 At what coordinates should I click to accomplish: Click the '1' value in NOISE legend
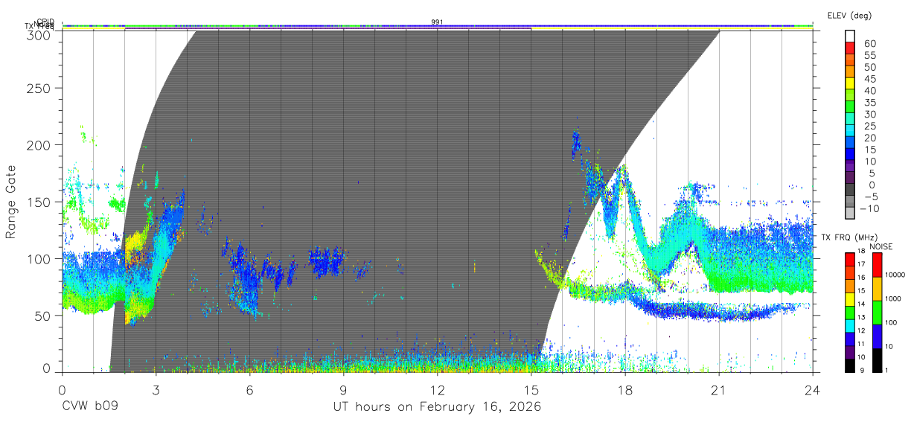tap(886, 371)
